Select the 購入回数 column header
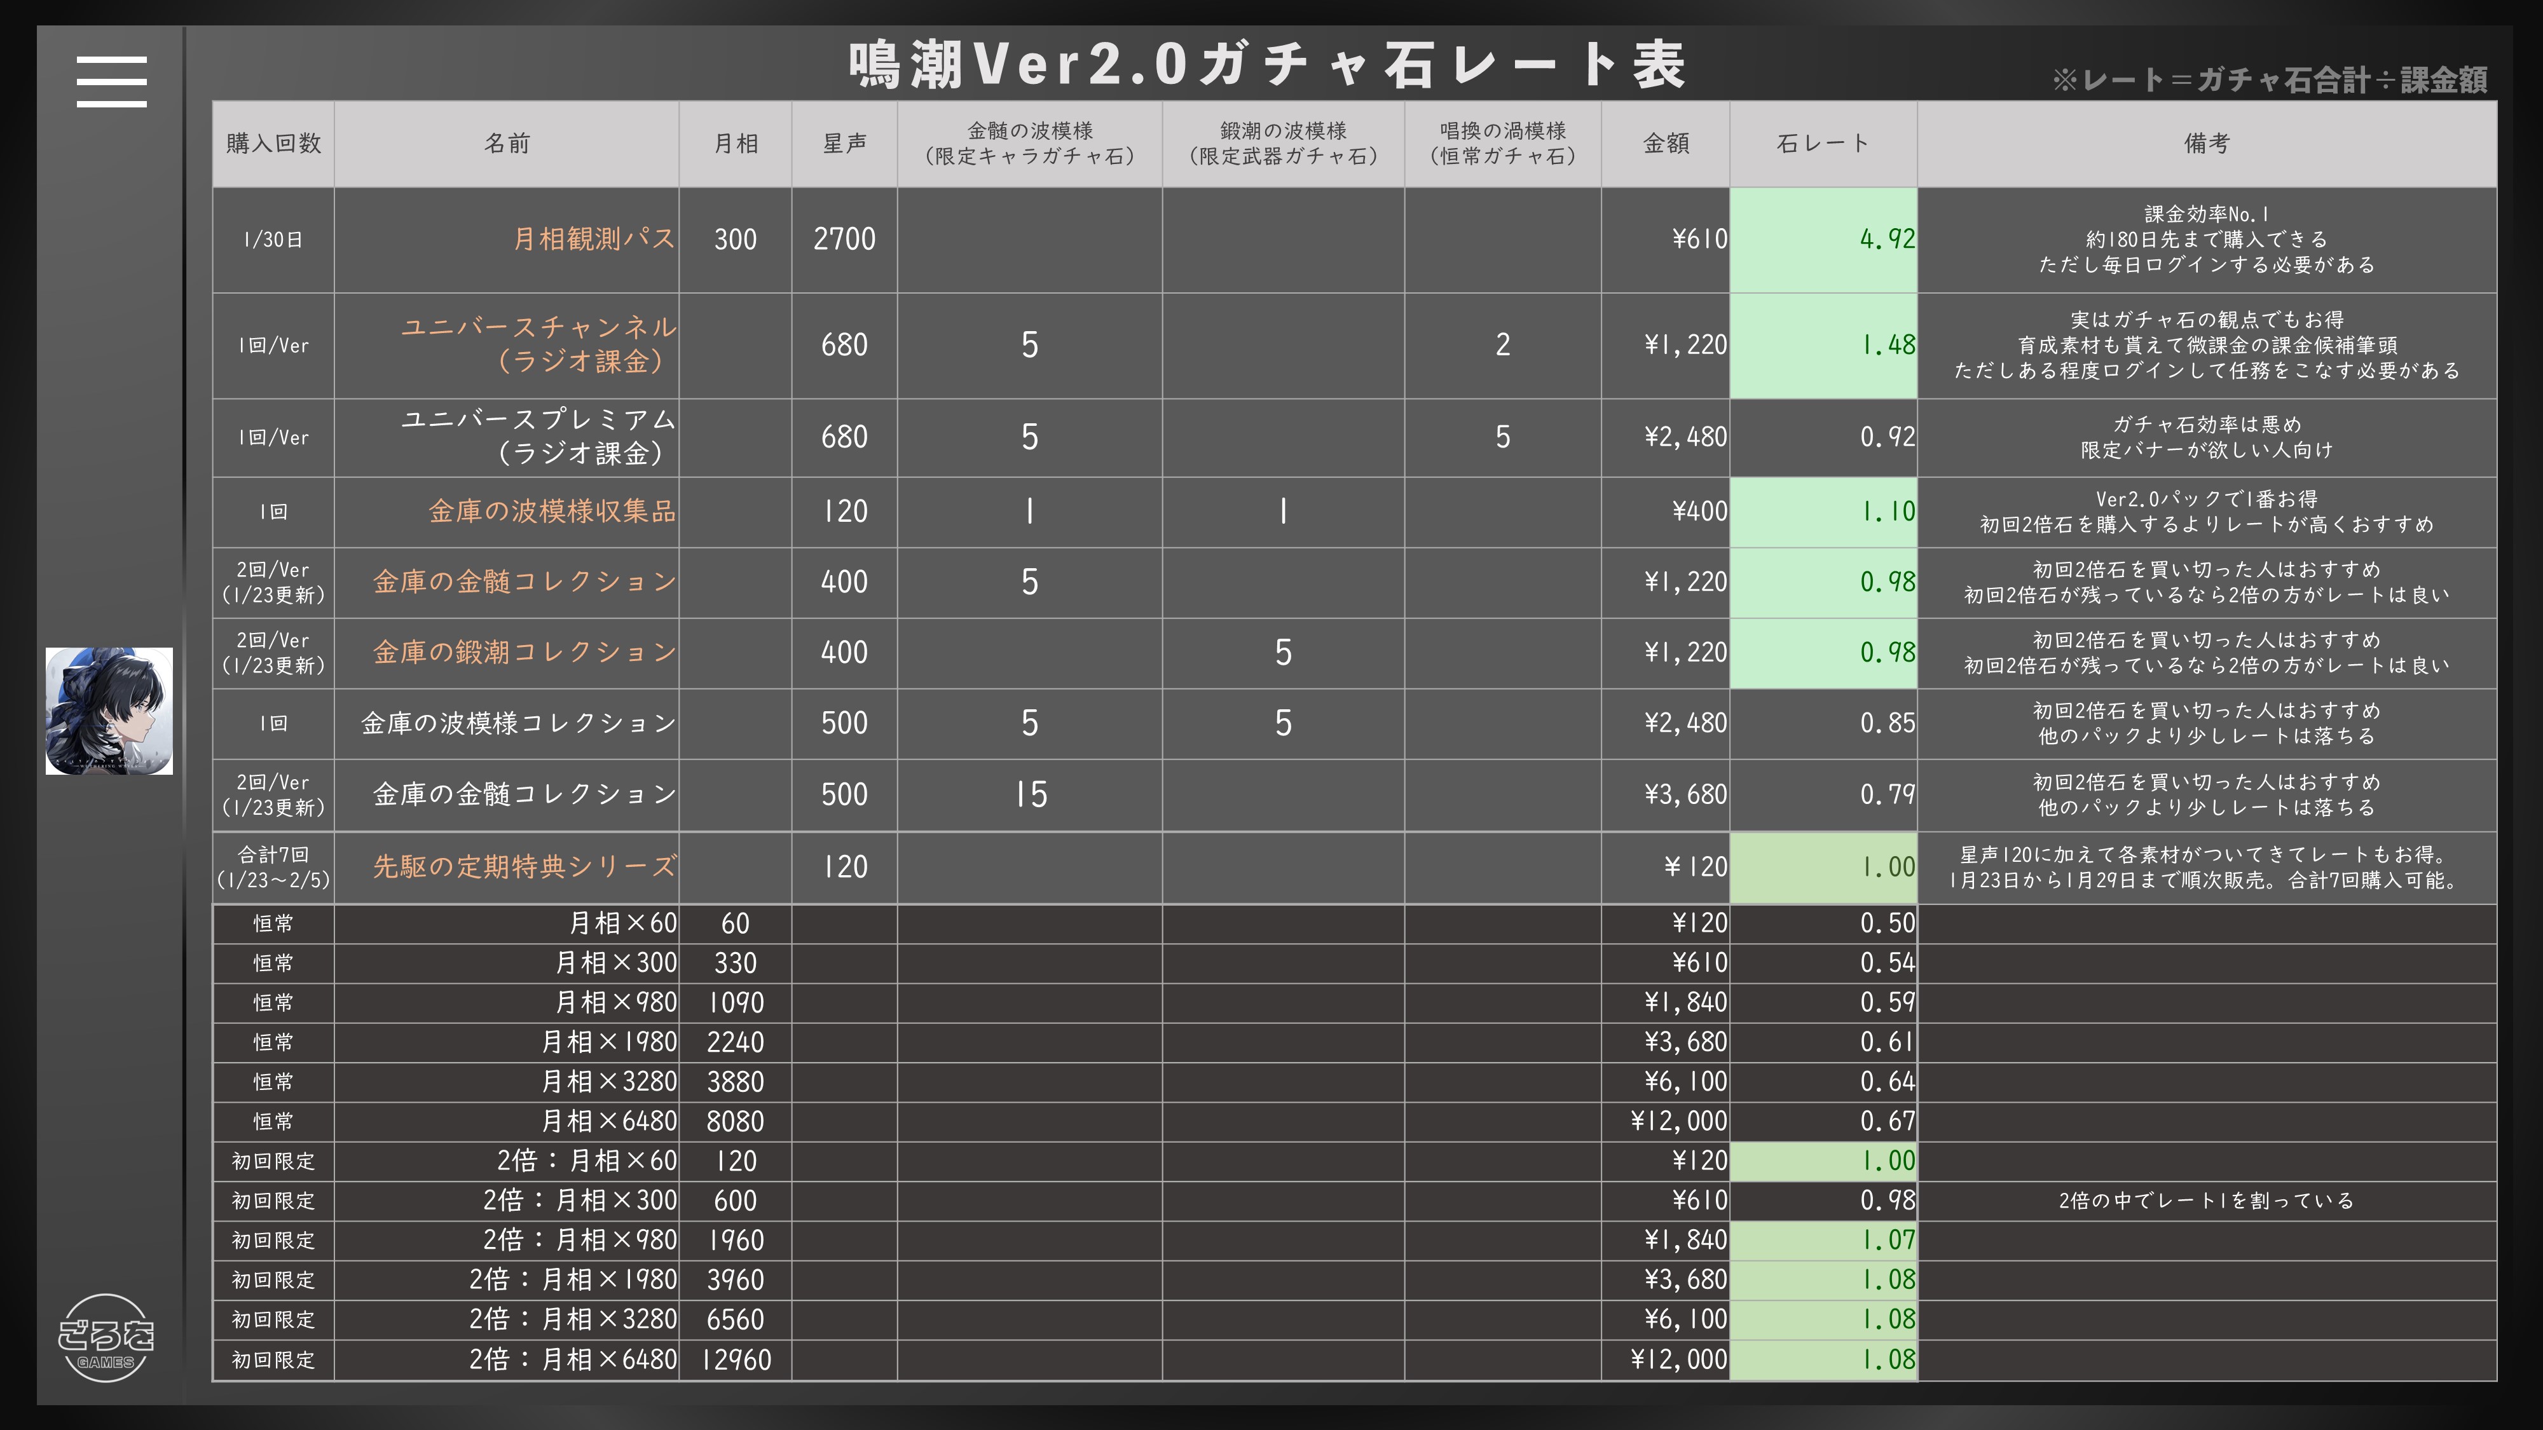 coord(273,144)
